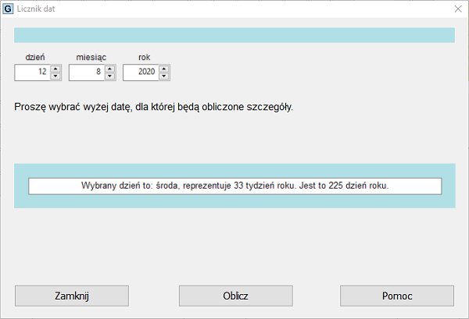Open help with the Pomoc button
Viewport: 469px width, 319px height.
396,296
